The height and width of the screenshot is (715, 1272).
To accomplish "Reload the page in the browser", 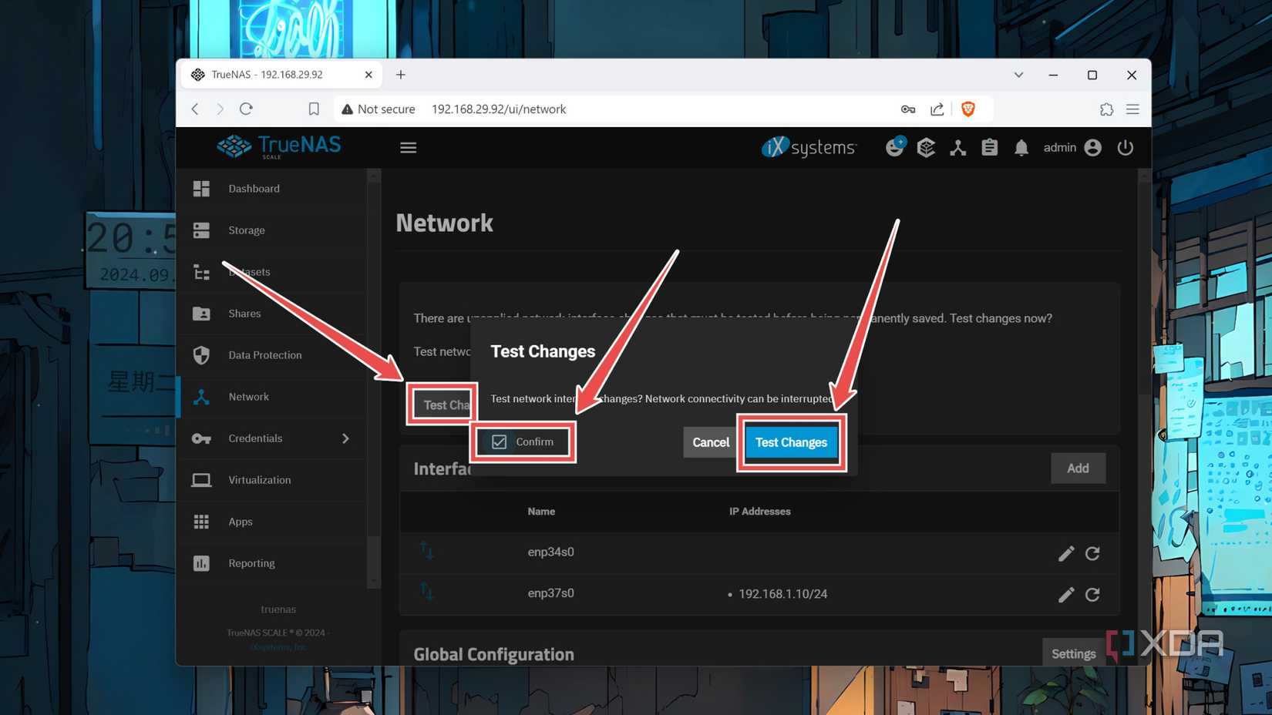I will [246, 109].
